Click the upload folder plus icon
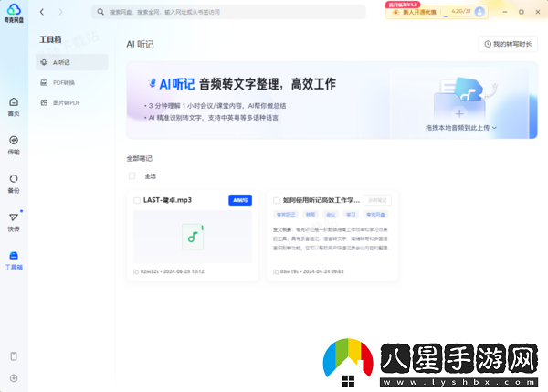This screenshot has height=392, width=548. 459,113
